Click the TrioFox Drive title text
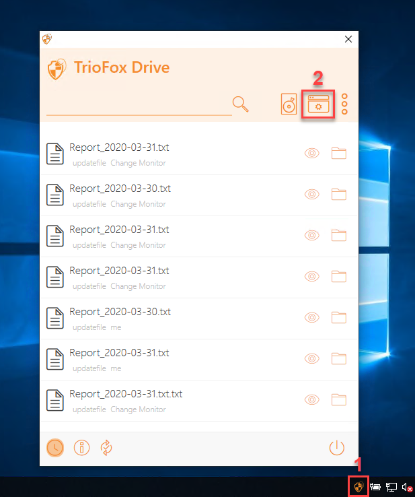The height and width of the screenshot is (497, 415). tap(122, 67)
